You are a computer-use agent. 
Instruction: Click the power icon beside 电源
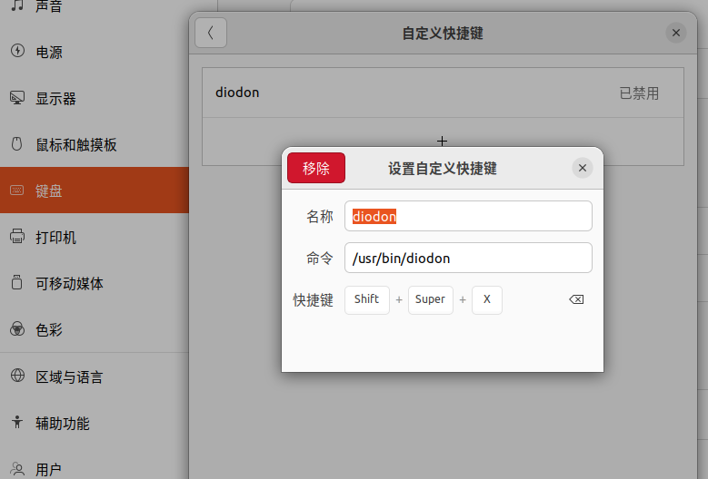(x=17, y=51)
